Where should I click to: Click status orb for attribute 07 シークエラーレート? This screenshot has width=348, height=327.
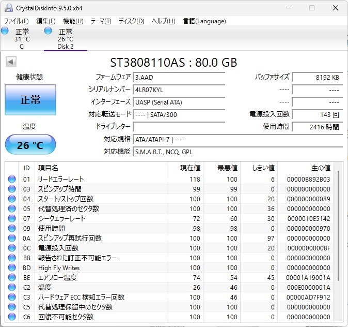[12, 218]
